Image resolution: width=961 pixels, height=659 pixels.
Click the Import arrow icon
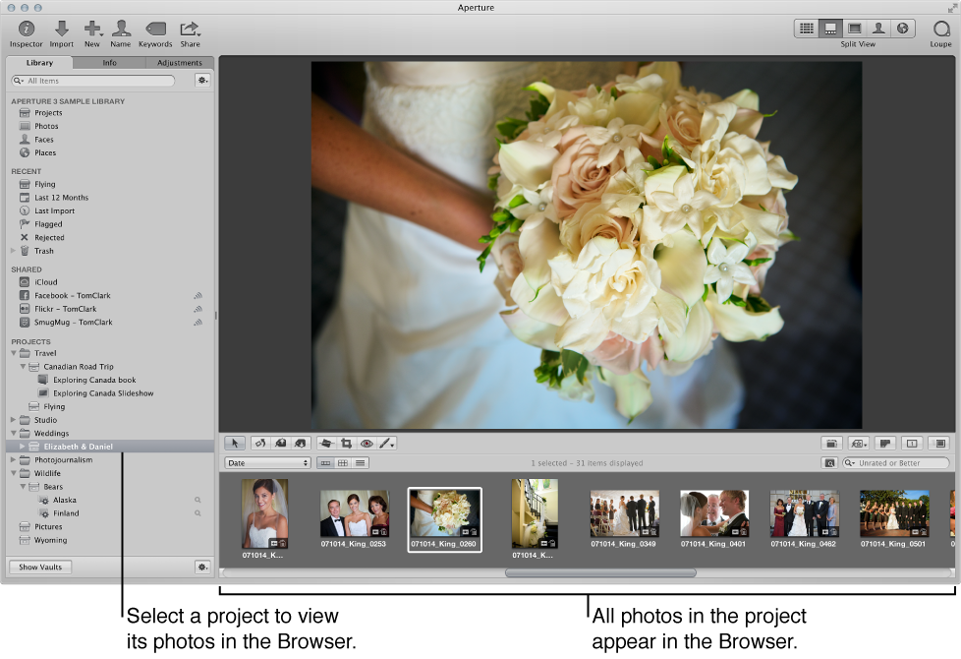click(61, 30)
